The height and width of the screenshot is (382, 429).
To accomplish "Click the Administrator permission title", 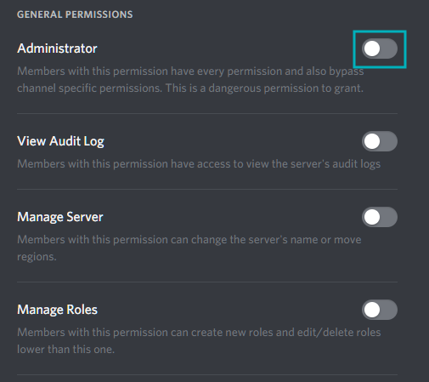I will pos(57,48).
